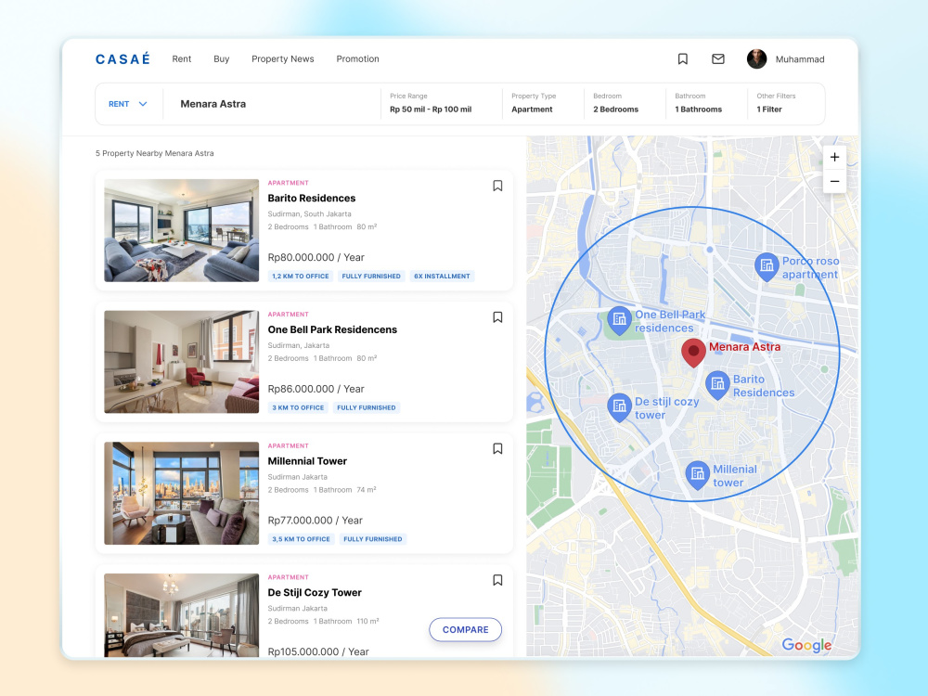
Task: Click the Menara Astra search field
Action: [272, 104]
